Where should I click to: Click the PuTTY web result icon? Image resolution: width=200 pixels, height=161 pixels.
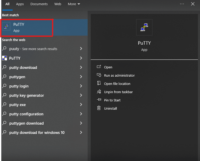(x=5, y=58)
